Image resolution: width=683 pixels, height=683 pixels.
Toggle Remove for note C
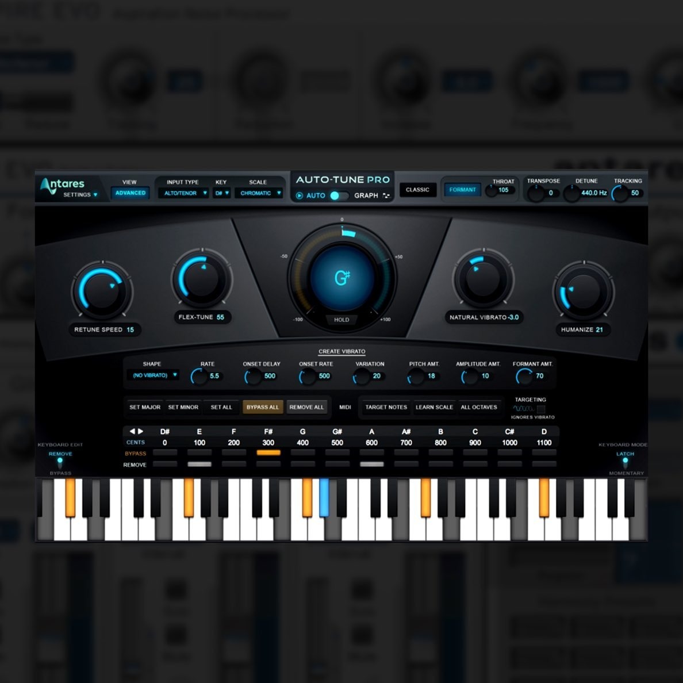[x=475, y=465]
